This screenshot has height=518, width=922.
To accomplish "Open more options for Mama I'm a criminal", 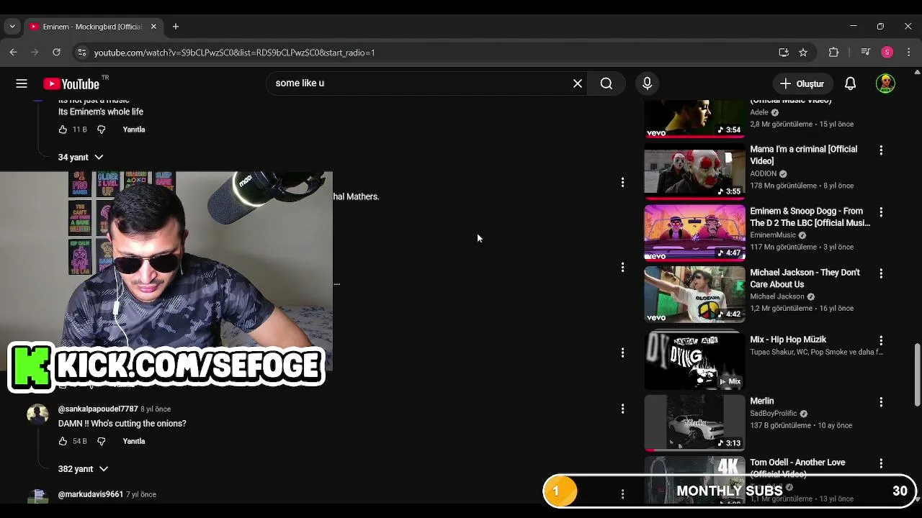I will [881, 150].
